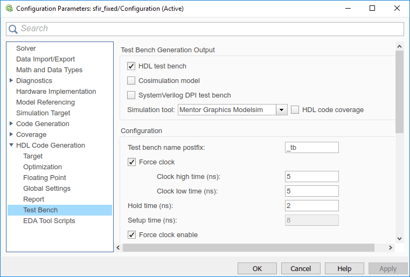This screenshot has height=277, width=410.
Task: Minimize the Configuration Parameters window
Action: click(x=348, y=9)
